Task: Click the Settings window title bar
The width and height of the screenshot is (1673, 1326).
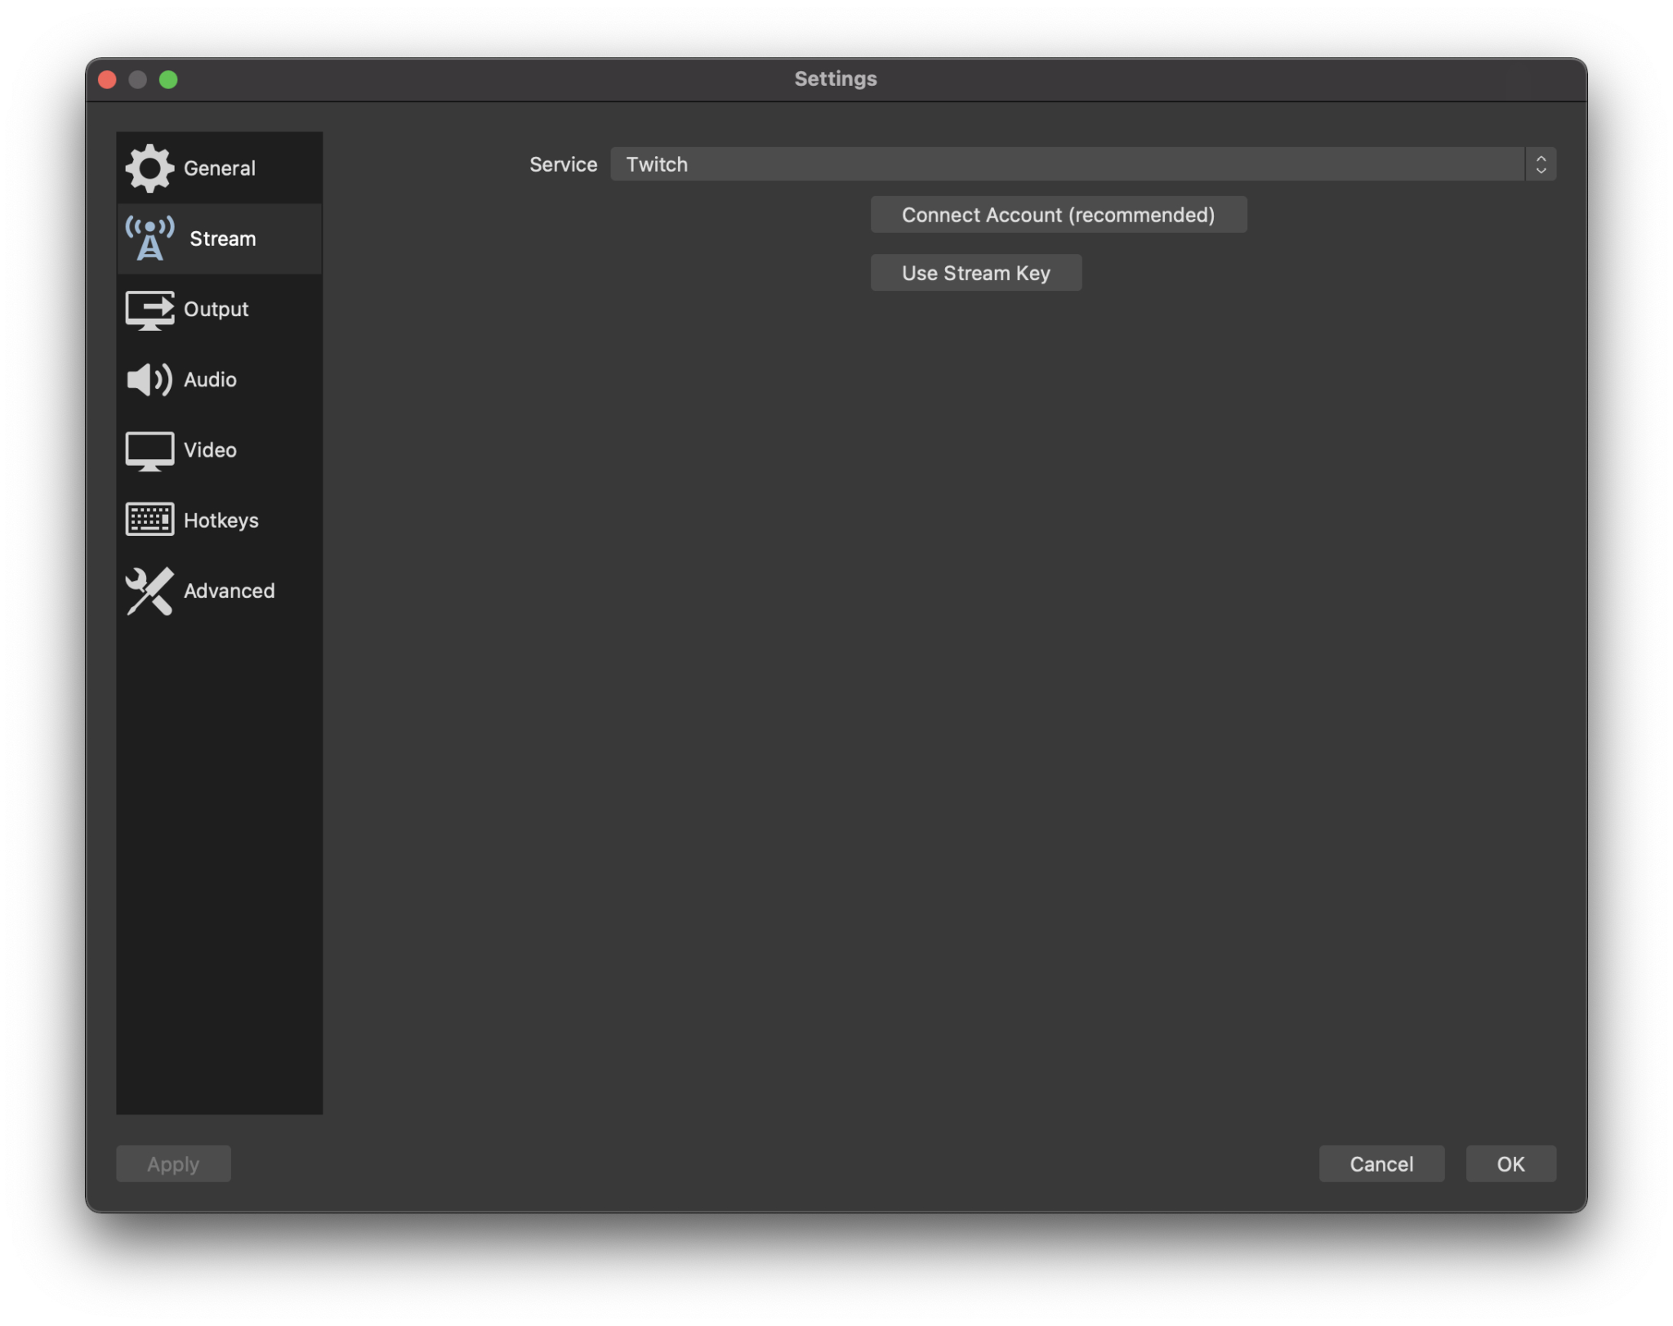Action: pyautogui.click(x=836, y=78)
